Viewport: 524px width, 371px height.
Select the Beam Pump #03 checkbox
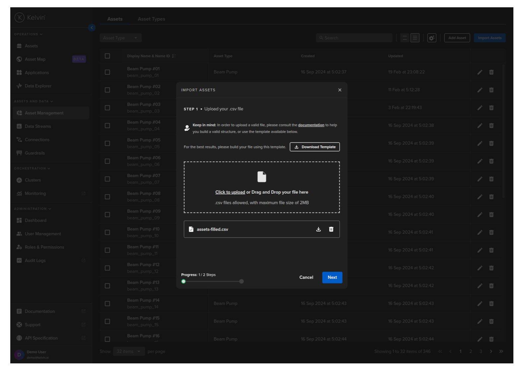point(107,108)
